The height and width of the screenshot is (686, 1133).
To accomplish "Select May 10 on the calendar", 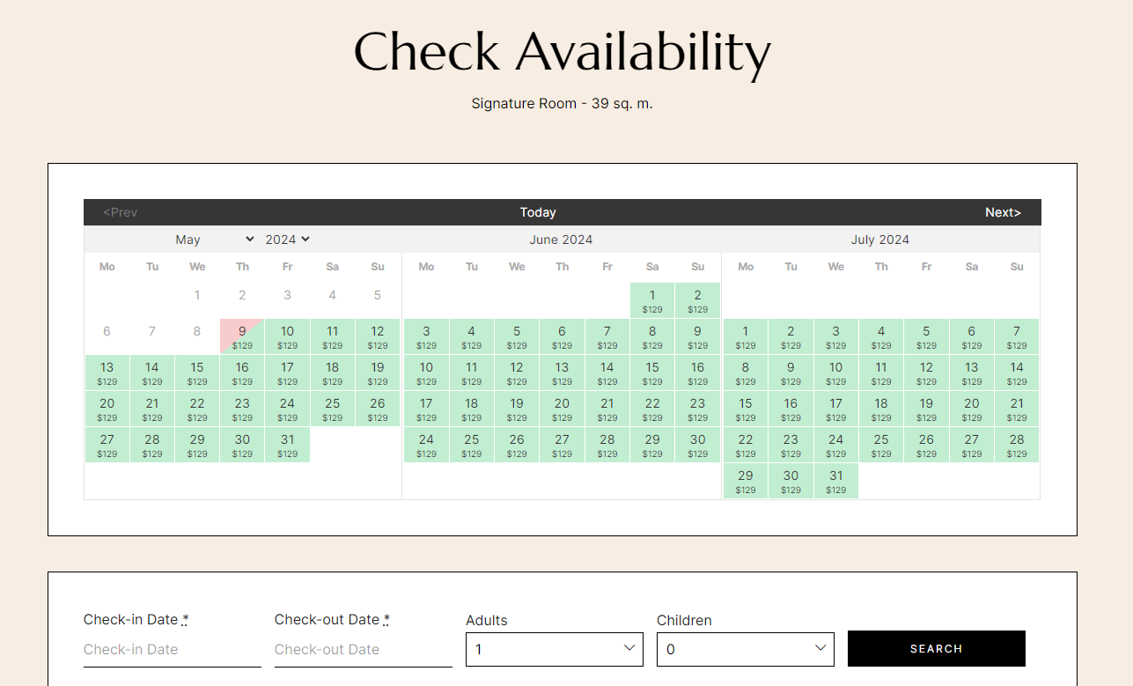I will (x=287, y=336).
